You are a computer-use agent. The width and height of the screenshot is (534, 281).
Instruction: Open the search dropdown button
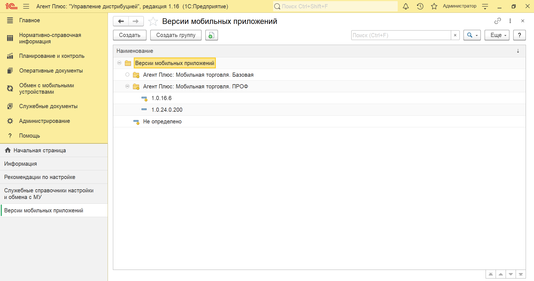point(472,35)
